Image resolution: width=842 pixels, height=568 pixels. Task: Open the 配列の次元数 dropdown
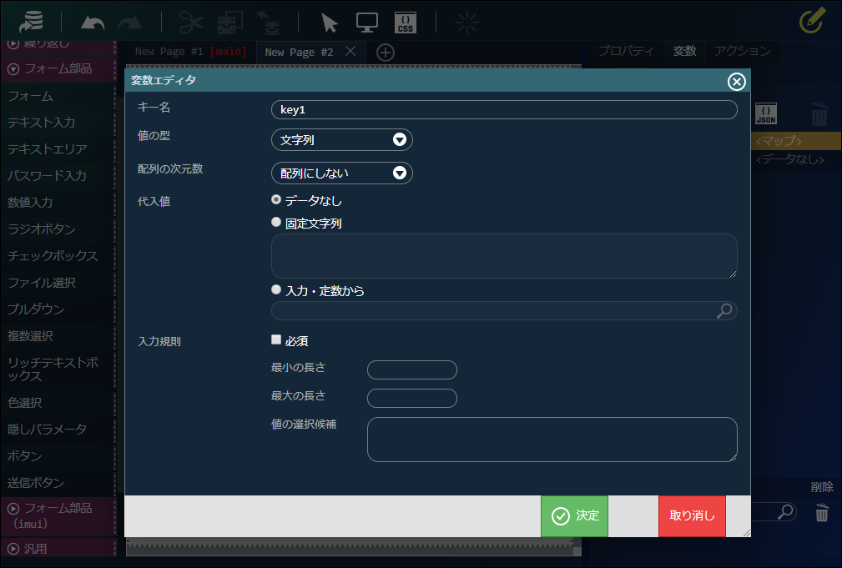click(x=342, y=173)
